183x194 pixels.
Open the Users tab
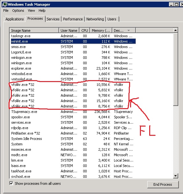click(112, 19)
